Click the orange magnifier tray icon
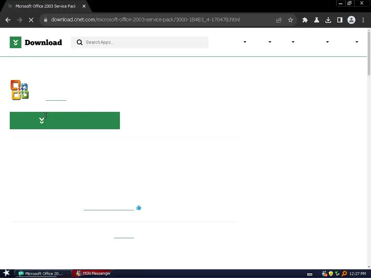Viewport: 371px width, 278px height. pyautogui.click(x=344, y=274)
